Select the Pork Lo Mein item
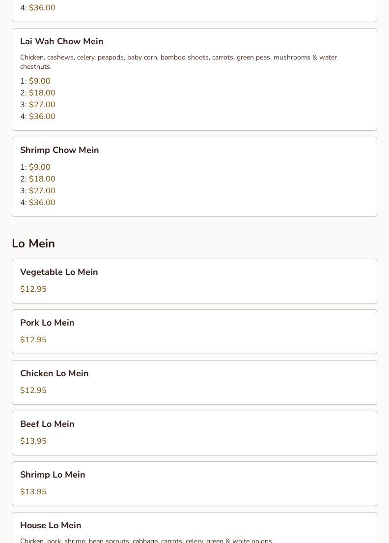 click(194, 332)
